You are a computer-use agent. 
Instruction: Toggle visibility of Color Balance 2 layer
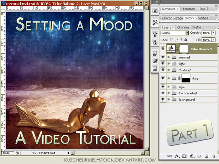pos(163,49)
